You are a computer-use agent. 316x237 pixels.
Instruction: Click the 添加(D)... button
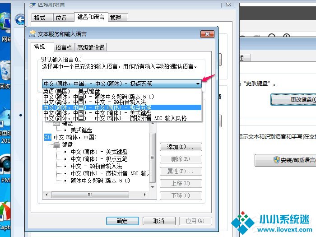[181, 147]
